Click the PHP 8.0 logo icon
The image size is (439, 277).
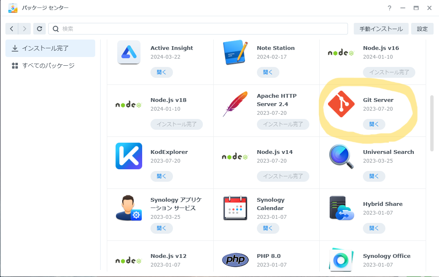click(235, 260)
